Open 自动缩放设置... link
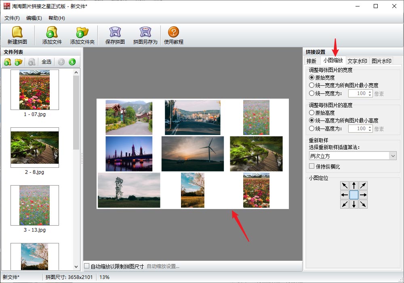404x283 pixels. [x=163, y=266]
